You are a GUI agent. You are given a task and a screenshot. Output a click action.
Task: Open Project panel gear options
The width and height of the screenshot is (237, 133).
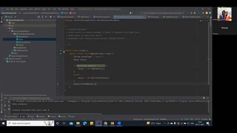[x=50, y=17]
